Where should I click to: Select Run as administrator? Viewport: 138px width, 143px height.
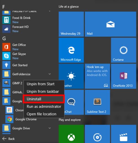click(44, 107)
